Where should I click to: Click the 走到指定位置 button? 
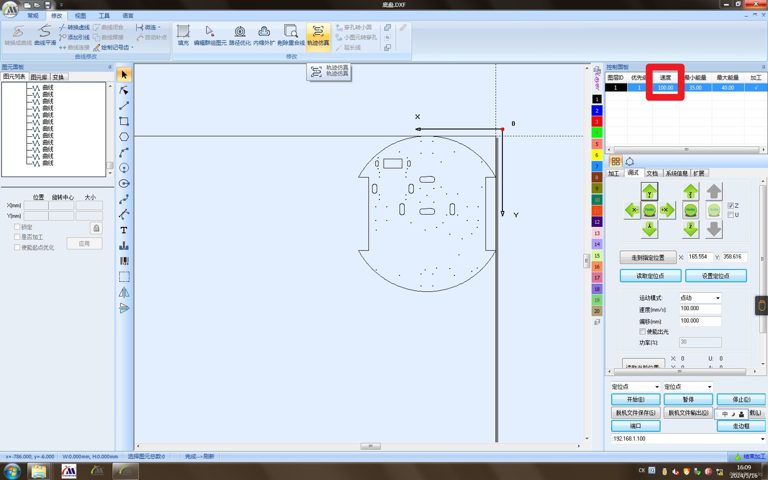(x=648, y=257)
